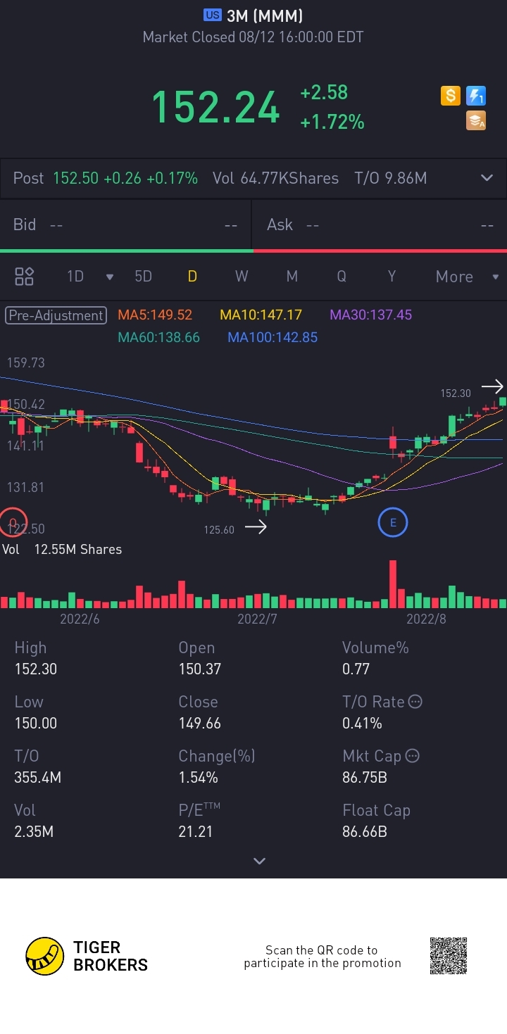Select the D daily chart tab
Screen dimensions: 507x1034
coord(192,277)
